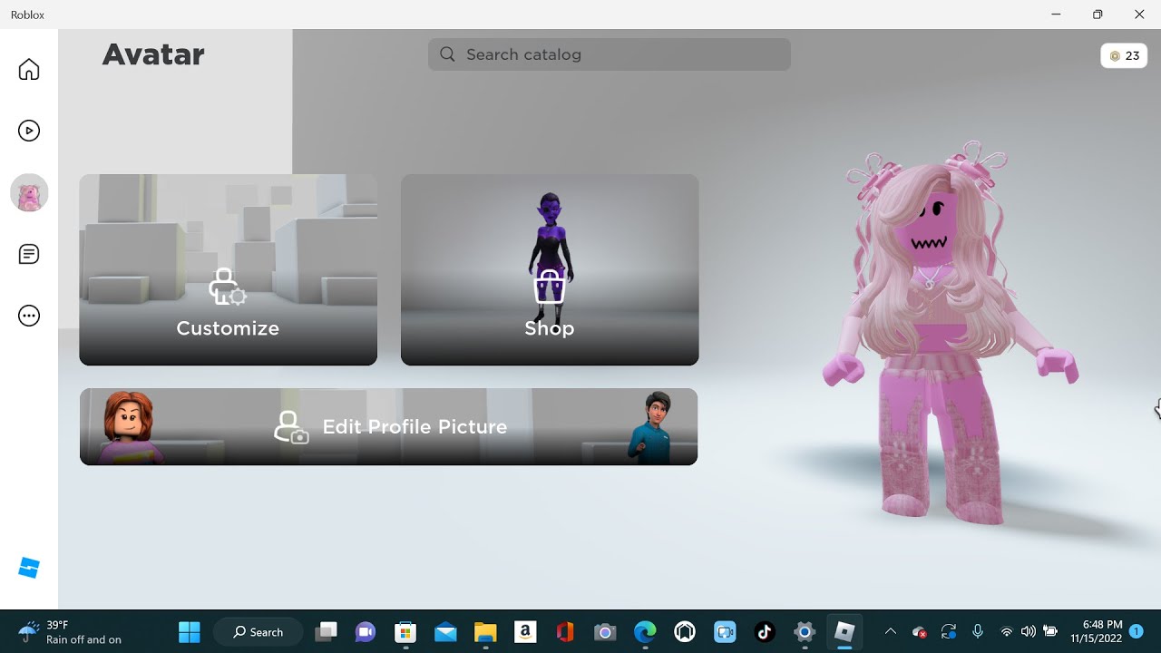Open Task View in the taskbar
1161x653 pixels.
pyautogui.click(x=326, y=631)
